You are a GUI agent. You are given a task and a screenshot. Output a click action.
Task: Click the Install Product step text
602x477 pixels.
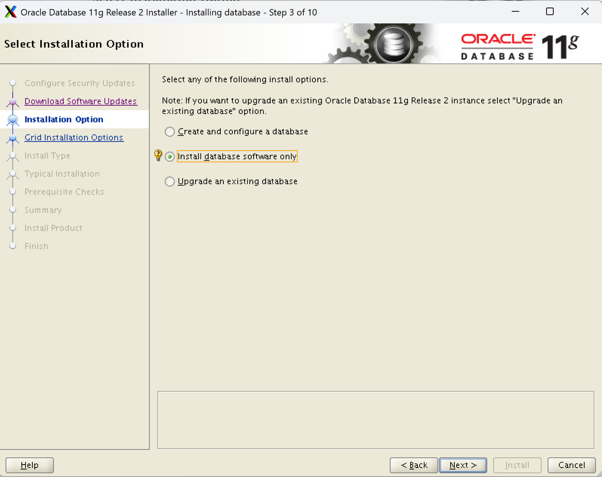pyautogui.click(x=53, y=228)
